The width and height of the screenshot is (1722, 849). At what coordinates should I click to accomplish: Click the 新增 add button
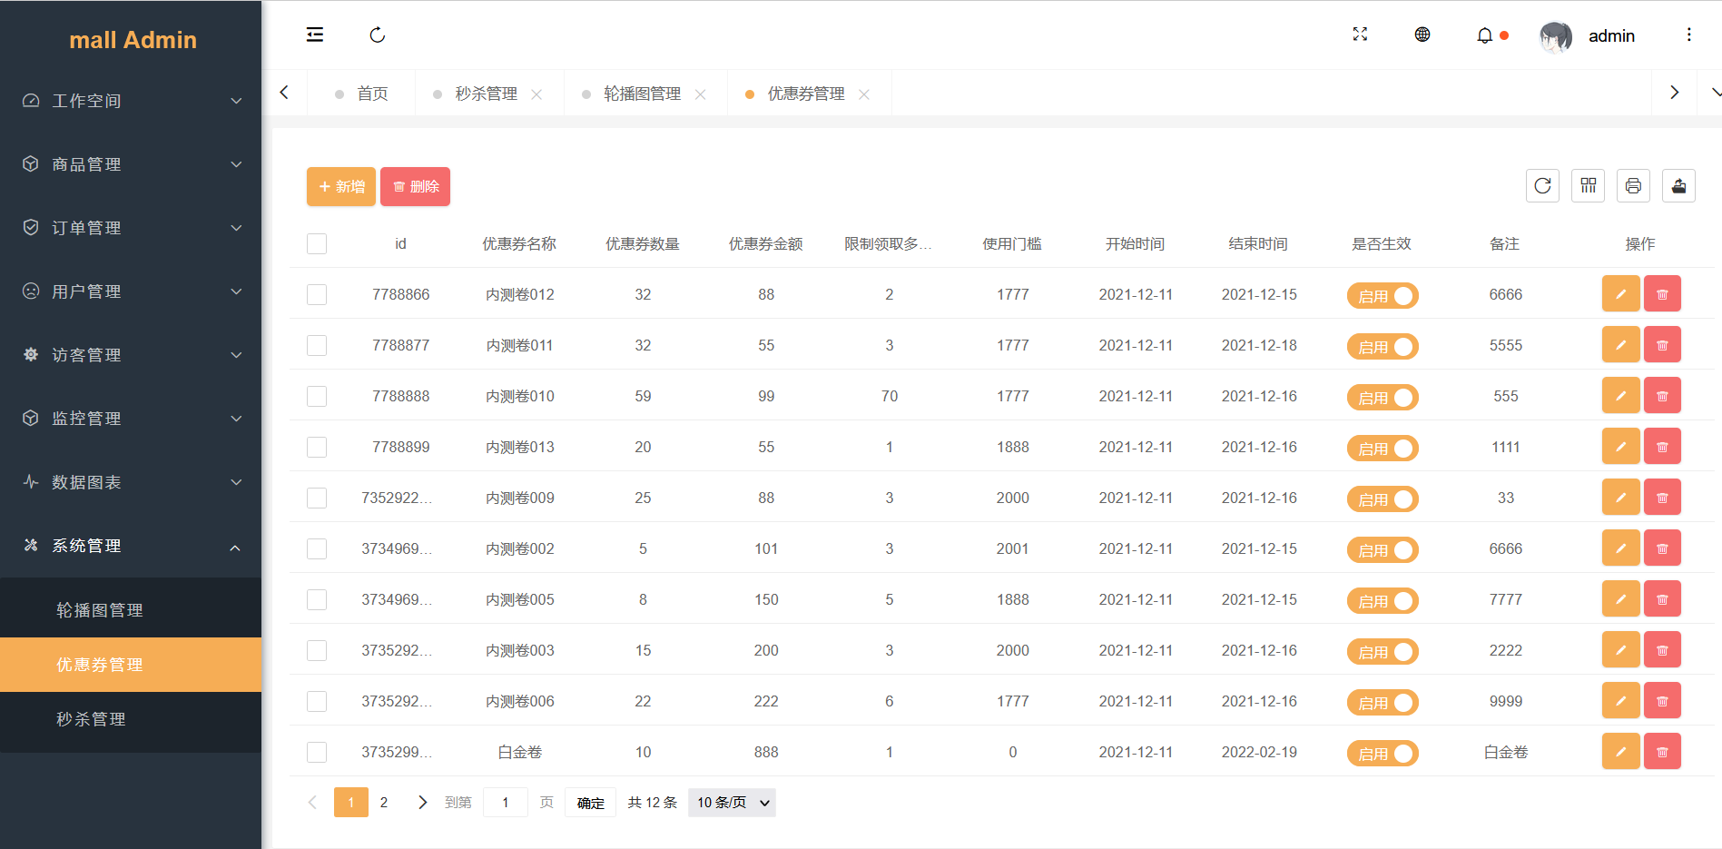[341, 186]
